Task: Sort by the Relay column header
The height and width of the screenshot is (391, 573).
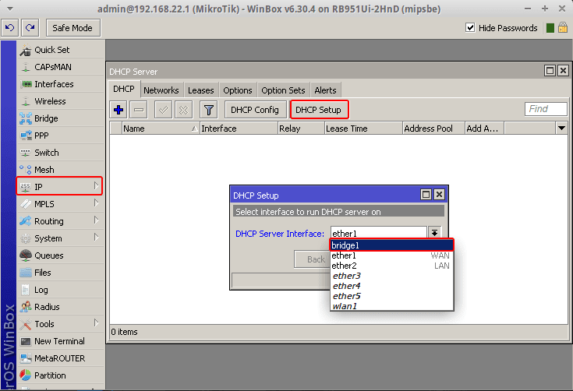Action: [301, 129]
